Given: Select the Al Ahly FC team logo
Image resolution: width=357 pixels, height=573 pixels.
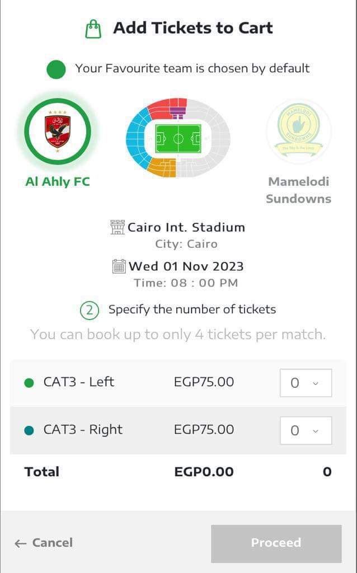Looking at the screenshot, I should tap(58, 131).
